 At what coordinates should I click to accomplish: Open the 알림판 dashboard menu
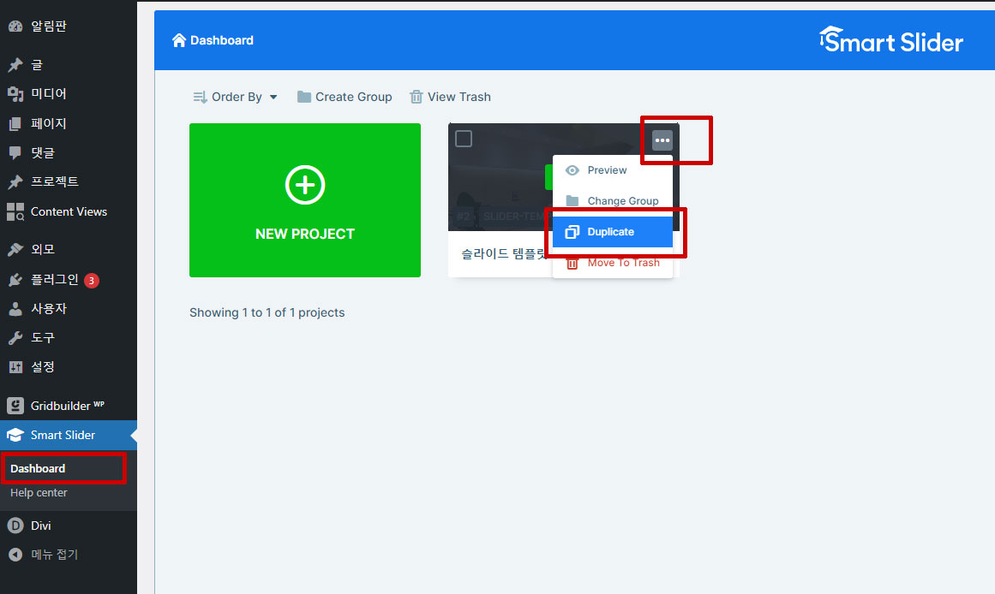[69, 26]
